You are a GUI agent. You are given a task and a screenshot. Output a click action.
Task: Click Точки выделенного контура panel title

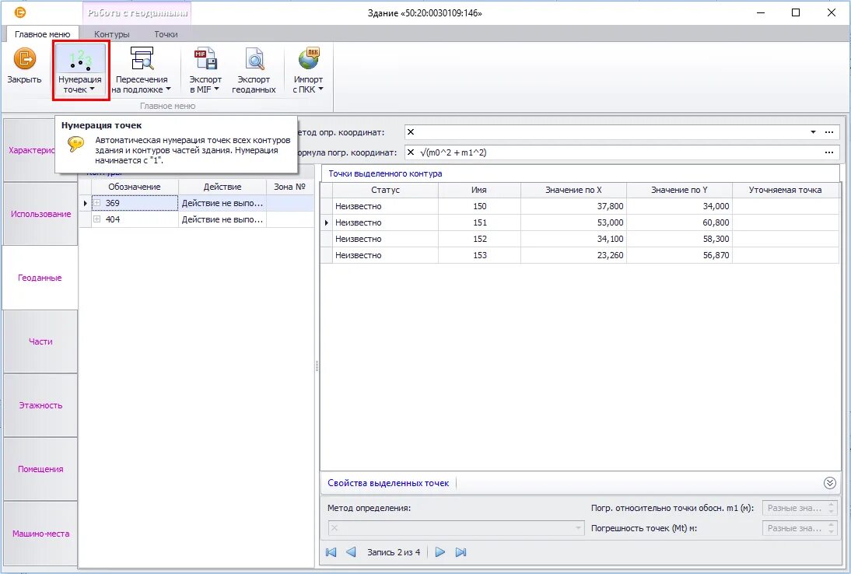tap(385, 173)
